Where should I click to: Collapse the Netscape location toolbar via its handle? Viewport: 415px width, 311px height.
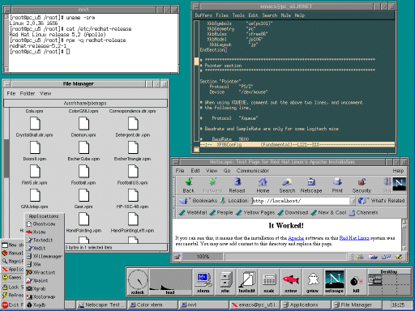174,201
